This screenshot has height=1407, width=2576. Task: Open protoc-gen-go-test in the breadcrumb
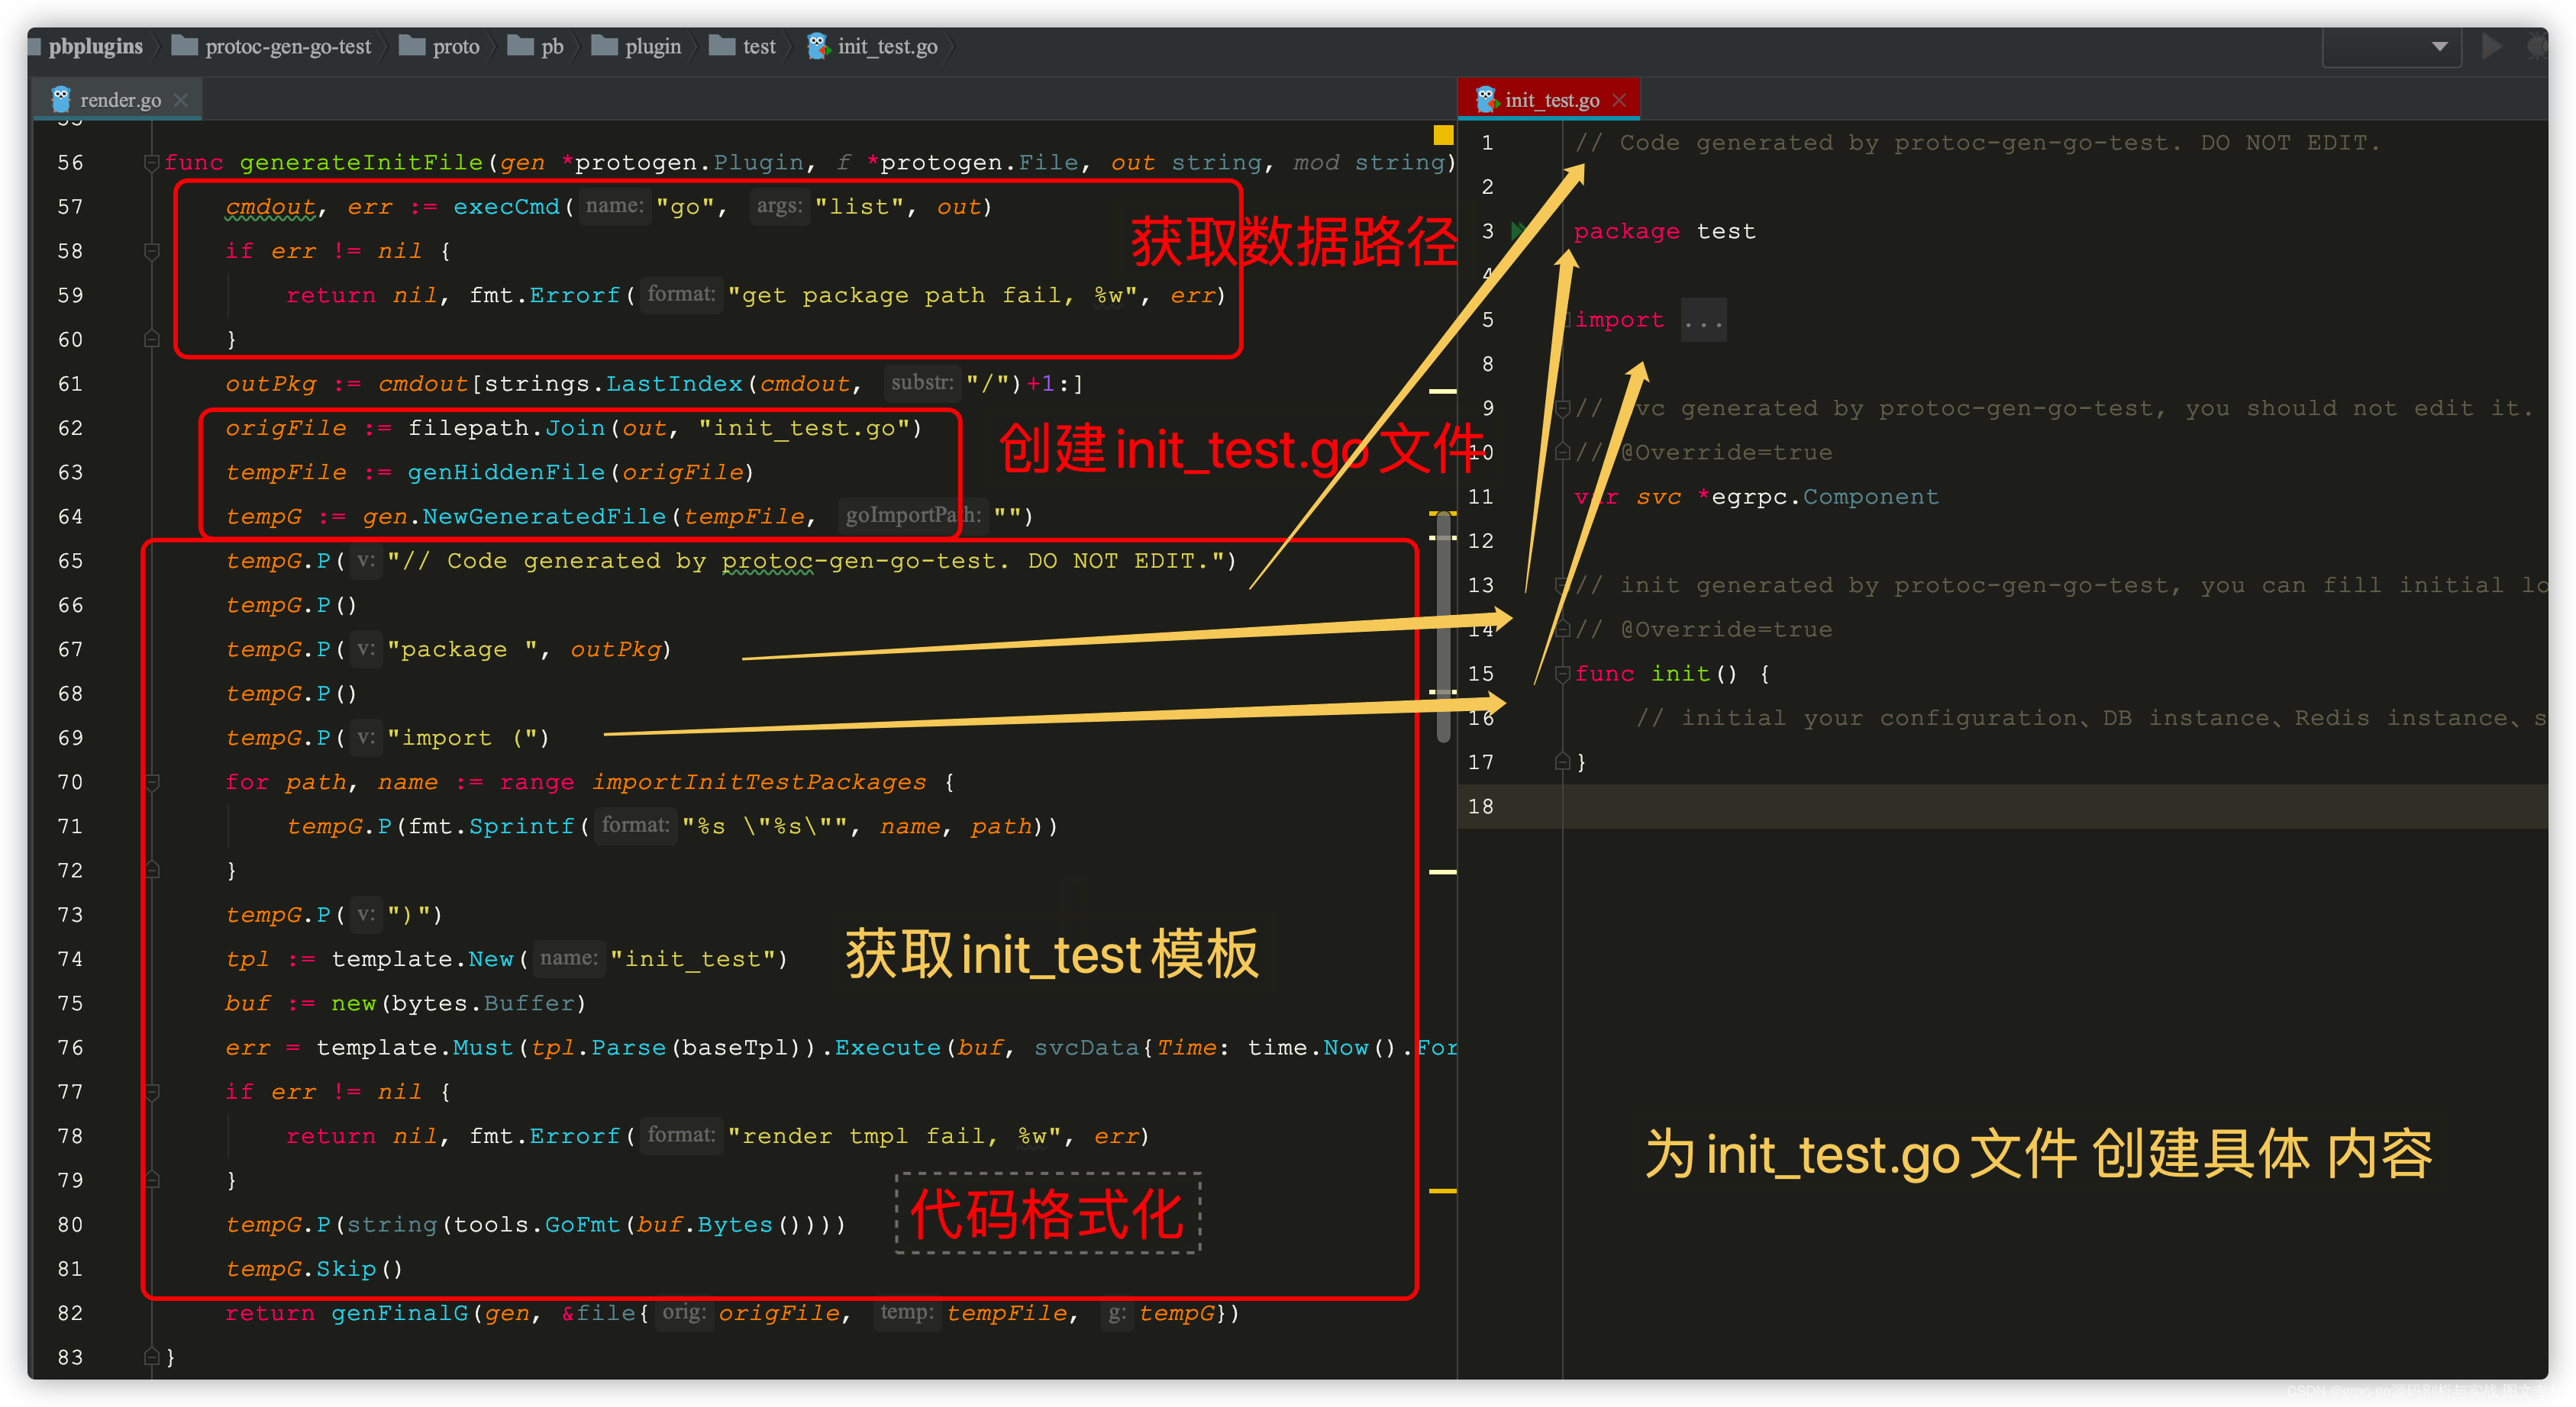[287, 46]
